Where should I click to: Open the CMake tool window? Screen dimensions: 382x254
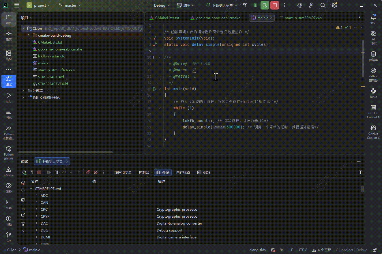pos(8,171)
